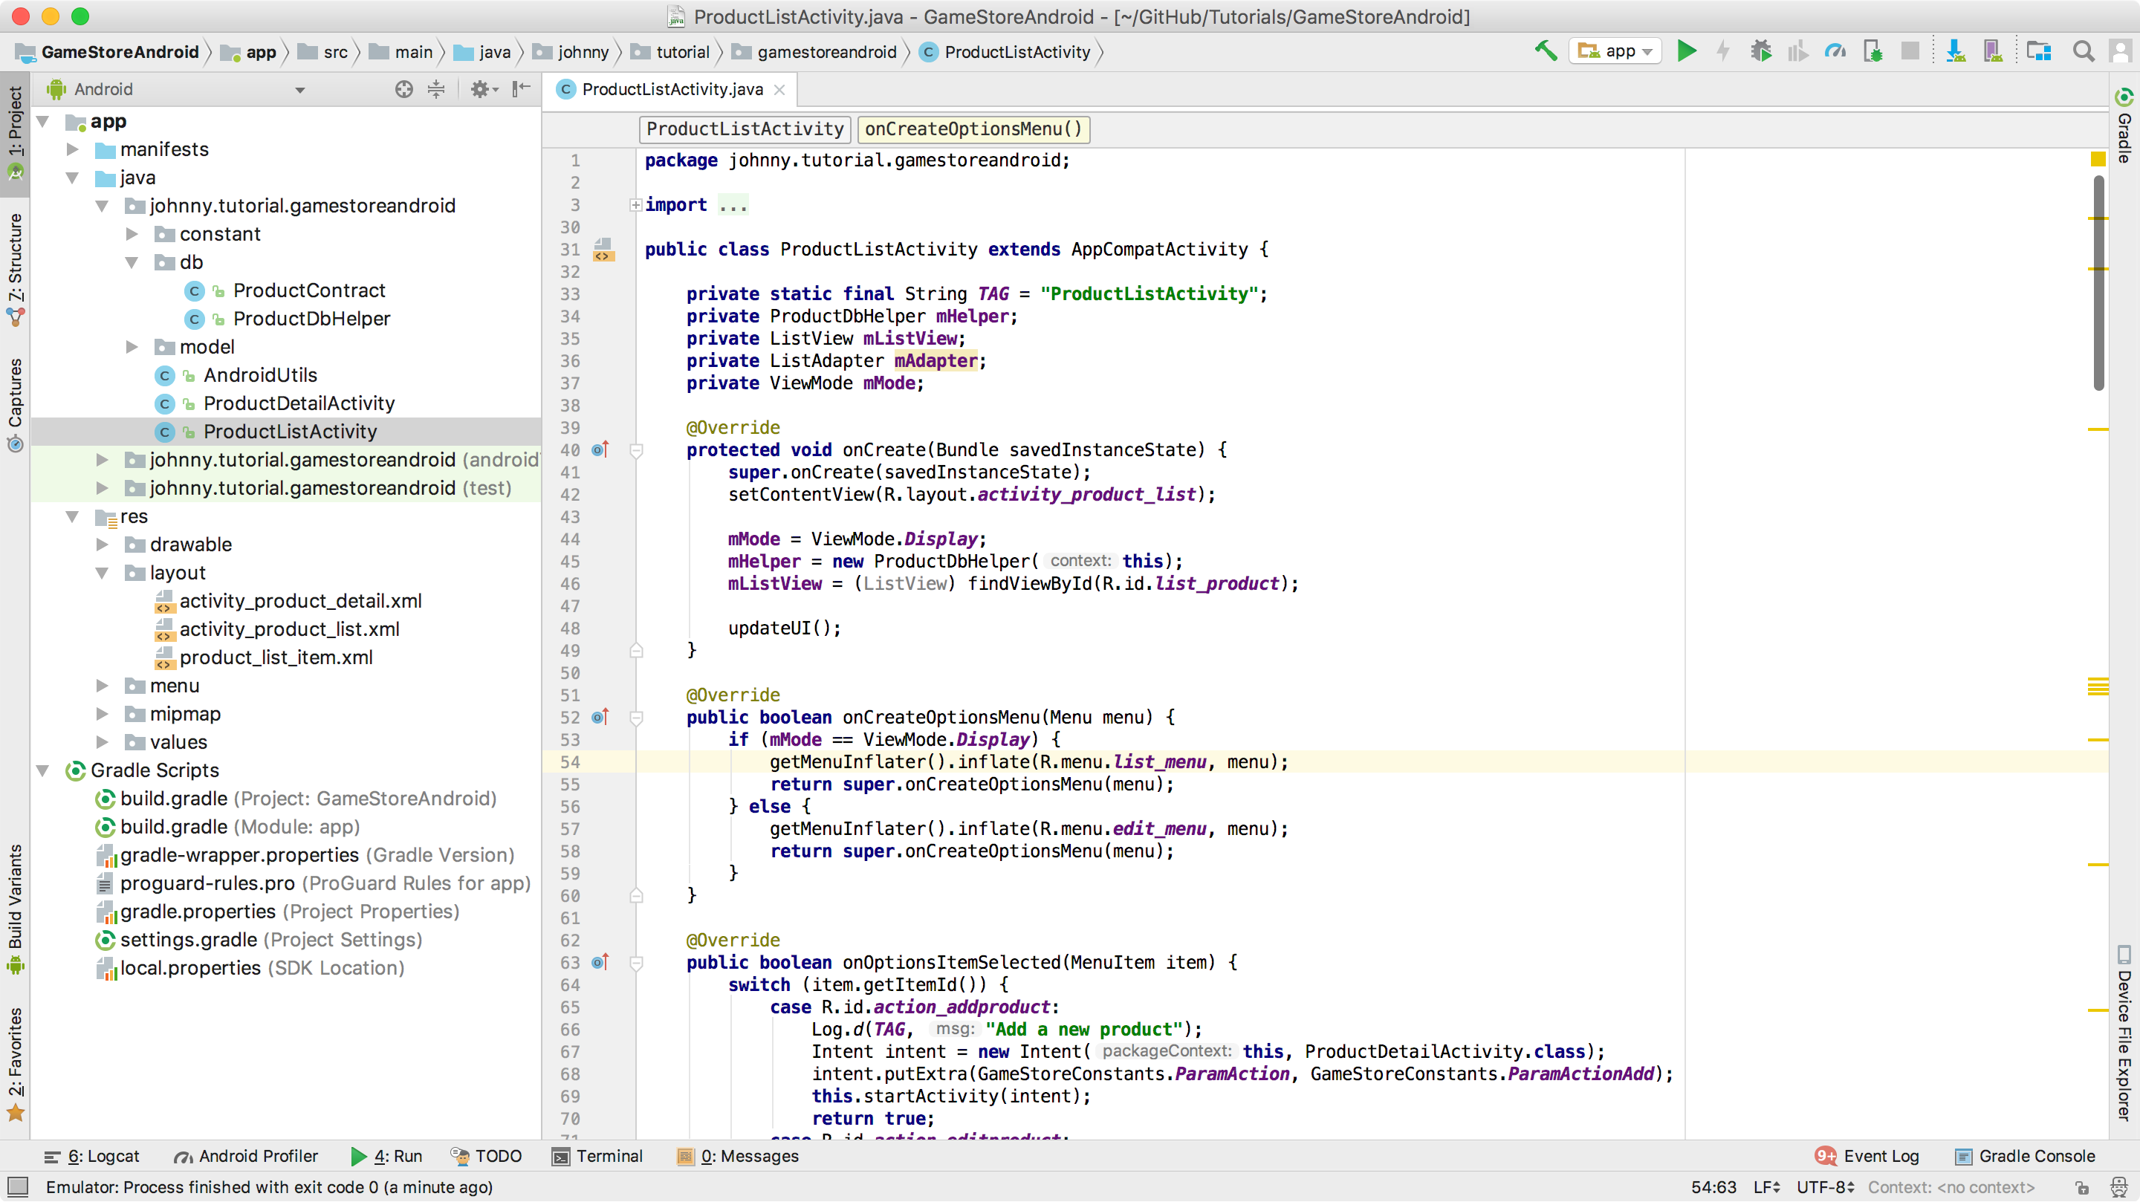
Task: Change the UTF-8 file encoding
Action: (x=1825, y=1187)
